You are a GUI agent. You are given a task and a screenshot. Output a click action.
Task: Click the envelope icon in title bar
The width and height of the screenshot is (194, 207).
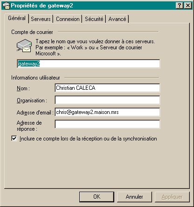6,6
